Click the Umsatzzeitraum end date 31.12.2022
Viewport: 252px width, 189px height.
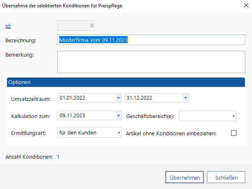coord(153,98)
